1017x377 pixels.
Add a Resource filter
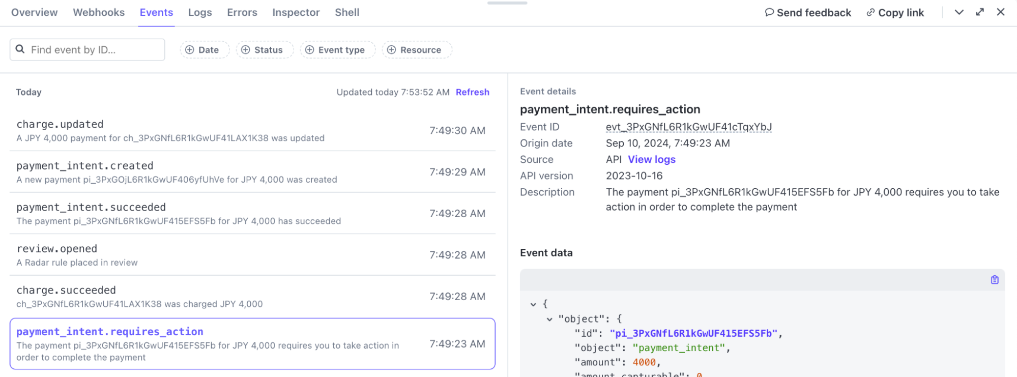[415, 50]
